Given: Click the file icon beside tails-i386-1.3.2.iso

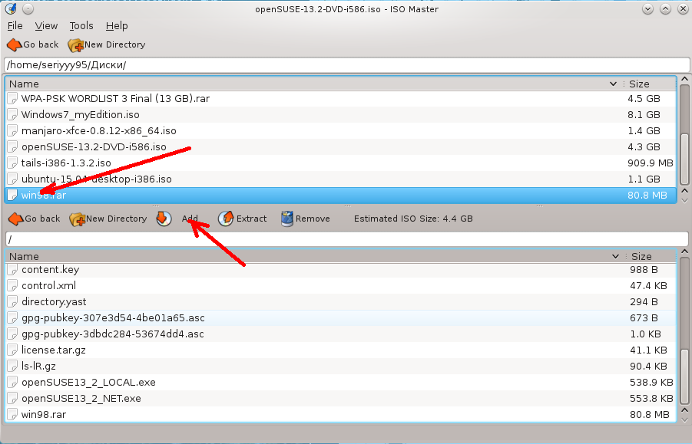Looking at the screenshot, I should 12,163.
